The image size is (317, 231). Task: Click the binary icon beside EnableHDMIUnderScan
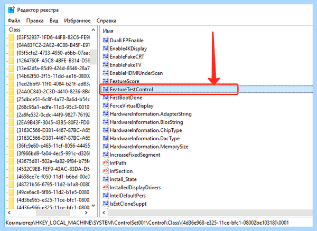(105, 73)
